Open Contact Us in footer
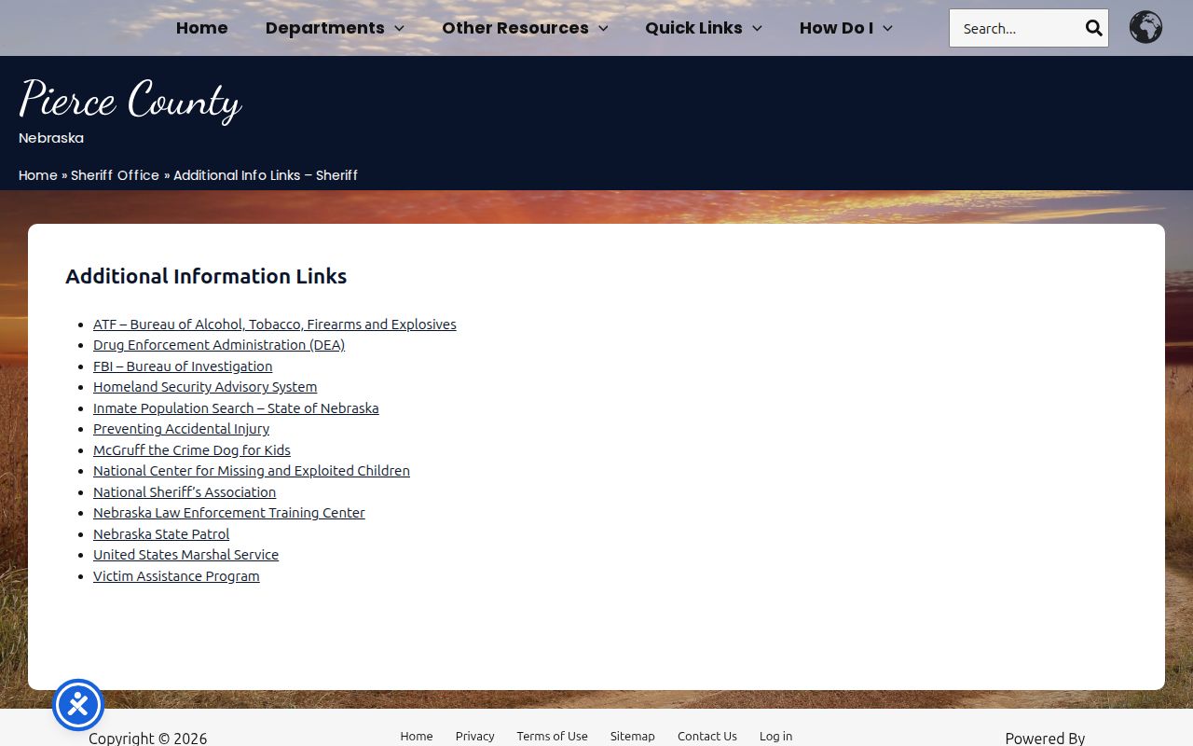Viewport: 1193px width, 746px height. tap(707, 736)
